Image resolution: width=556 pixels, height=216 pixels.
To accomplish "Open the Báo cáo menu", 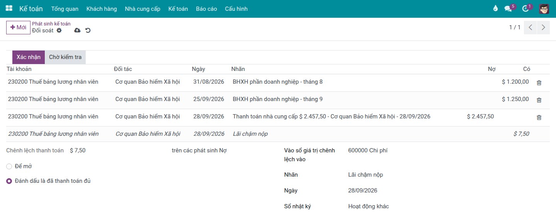I will 206,8.
